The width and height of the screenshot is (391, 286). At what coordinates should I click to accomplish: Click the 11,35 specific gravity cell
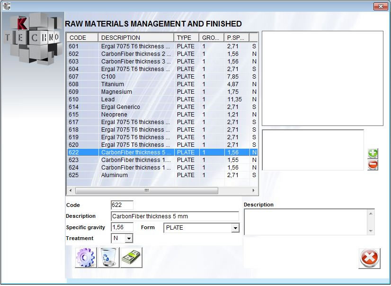237,99
